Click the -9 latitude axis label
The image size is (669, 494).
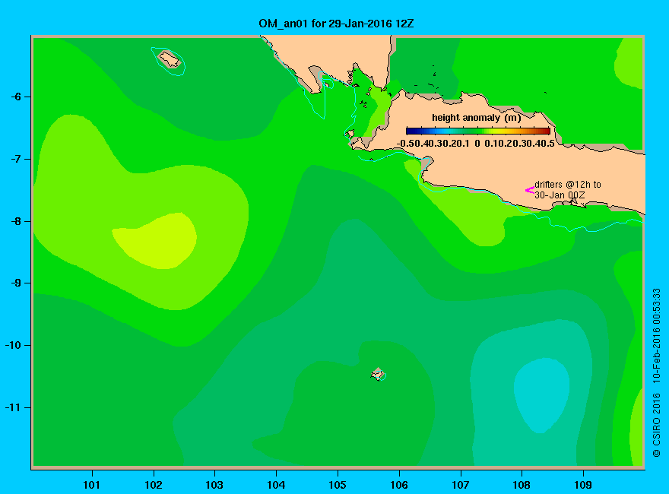16,283
